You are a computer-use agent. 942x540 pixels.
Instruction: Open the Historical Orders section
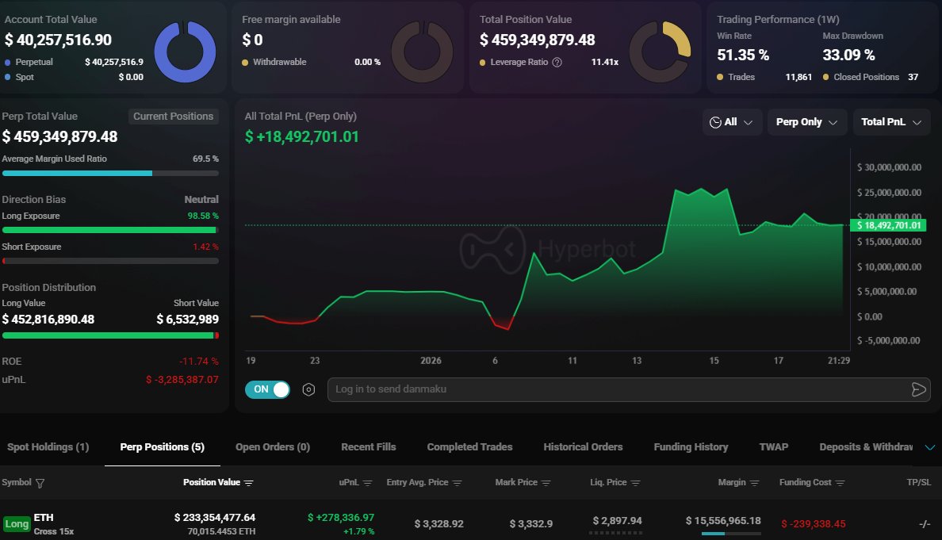(583, 446)
